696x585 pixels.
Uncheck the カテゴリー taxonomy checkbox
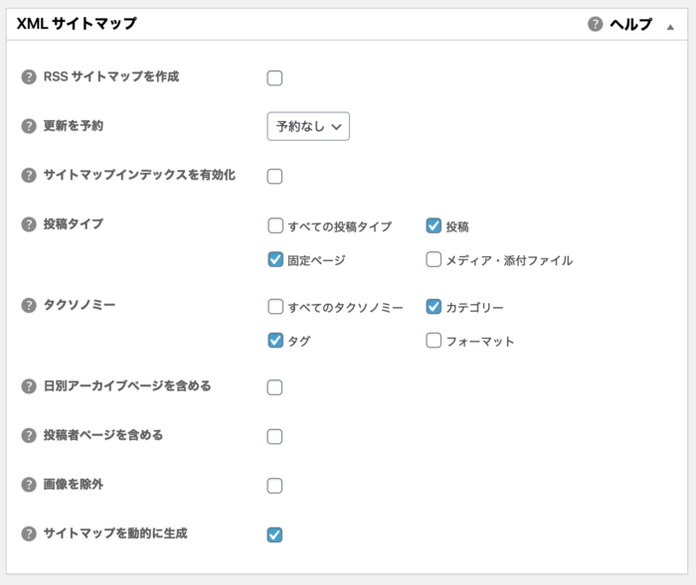434,307
